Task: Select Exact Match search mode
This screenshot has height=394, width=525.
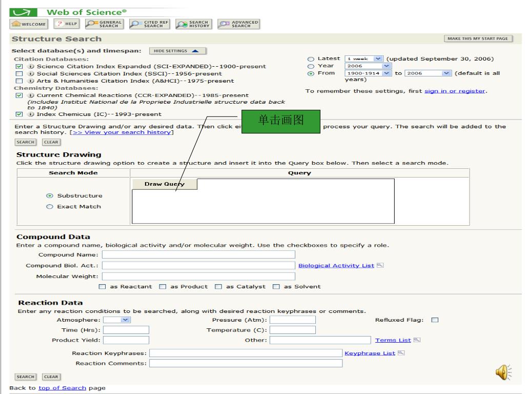Action: coord(50,207)
